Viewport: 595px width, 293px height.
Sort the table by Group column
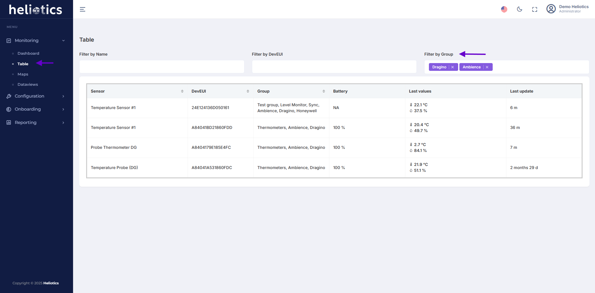tap(324, 91)
